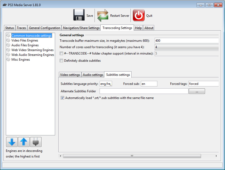
Task: Switch to General Configuration tab
Action: click(44, 28)
